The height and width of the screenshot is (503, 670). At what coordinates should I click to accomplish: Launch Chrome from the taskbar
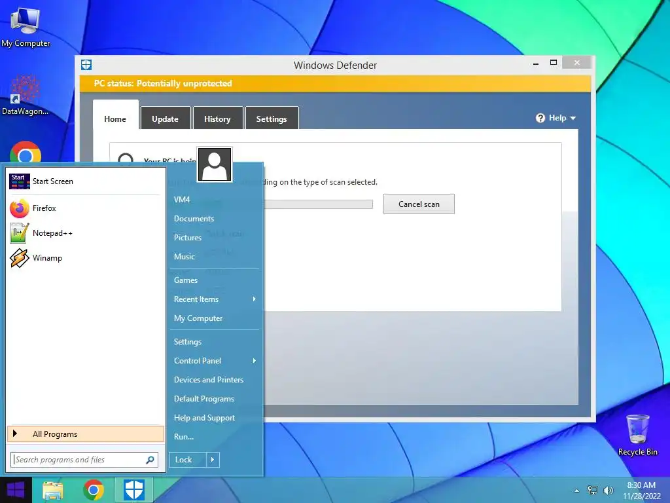(x=94, y=490)
